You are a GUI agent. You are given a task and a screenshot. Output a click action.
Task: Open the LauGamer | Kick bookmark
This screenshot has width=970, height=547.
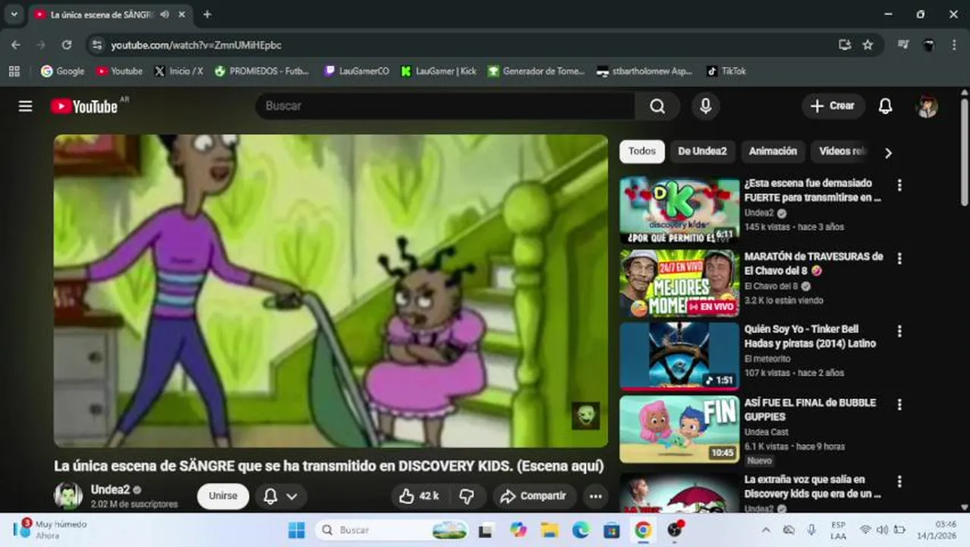pyautogui.click(x=438, y=71)
